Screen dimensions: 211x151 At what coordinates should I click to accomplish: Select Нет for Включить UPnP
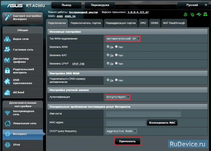tap(116, 63)
